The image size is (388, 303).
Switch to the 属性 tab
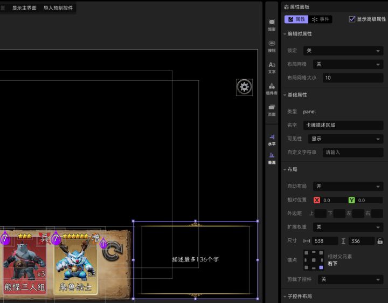(x=296, y=19)
